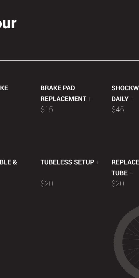Screen dimensions: 139x278
Task: Click the plus icon beside DAILY
Action: tap(132, 99)
